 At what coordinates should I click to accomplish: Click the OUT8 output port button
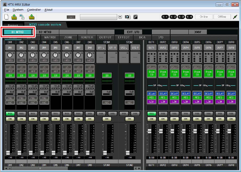point(231,48)
